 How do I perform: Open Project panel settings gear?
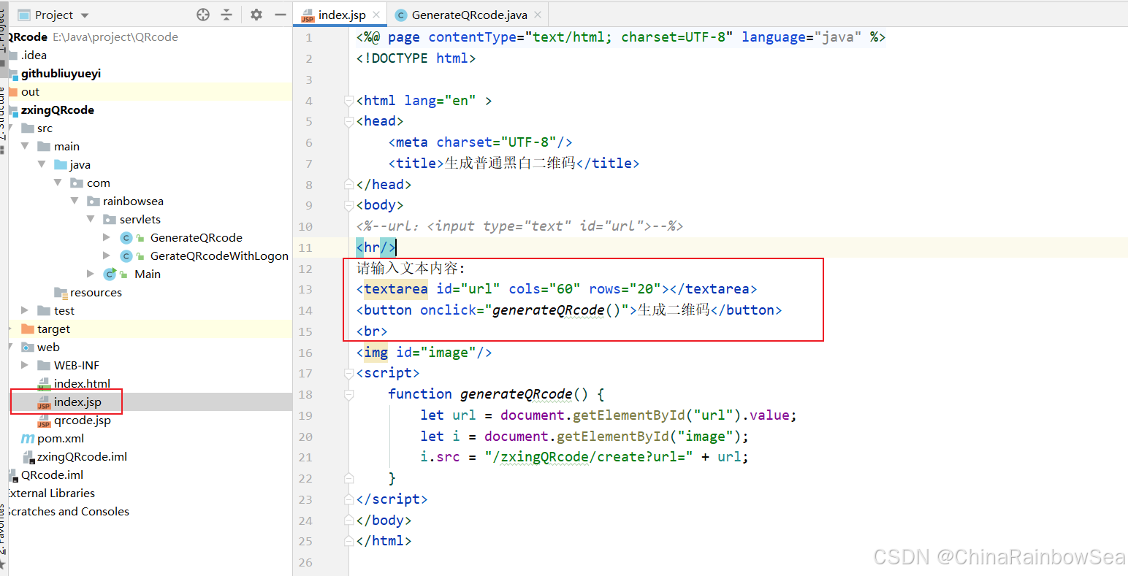tap(256, 15)
